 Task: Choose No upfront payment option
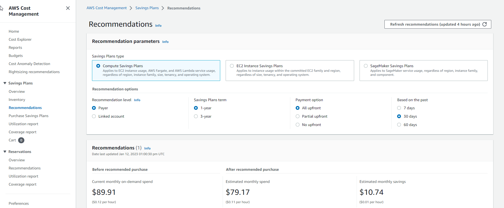(x=298, y=125)
